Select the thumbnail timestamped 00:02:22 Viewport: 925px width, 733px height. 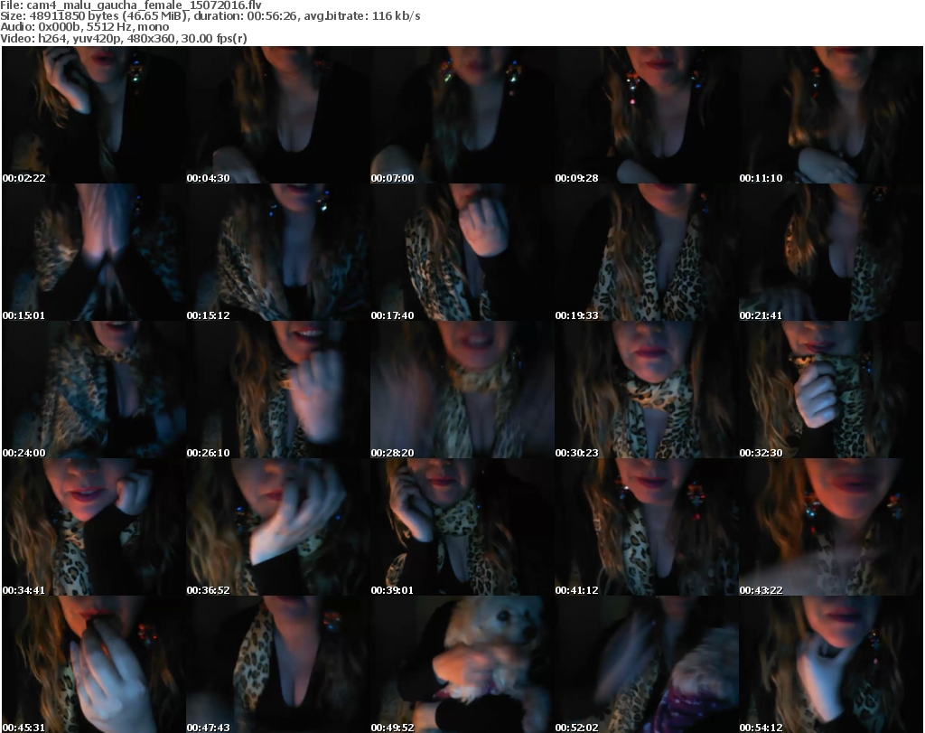tap(94, 115)
